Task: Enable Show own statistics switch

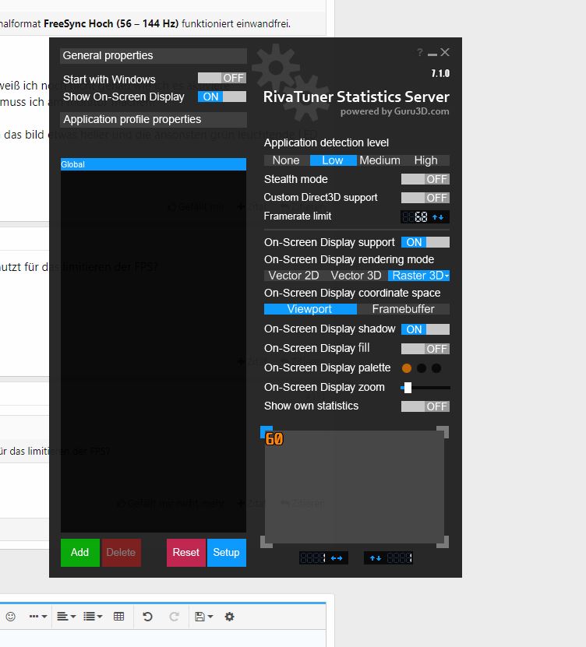Action: pyautogui.click(x=425, y=406)
